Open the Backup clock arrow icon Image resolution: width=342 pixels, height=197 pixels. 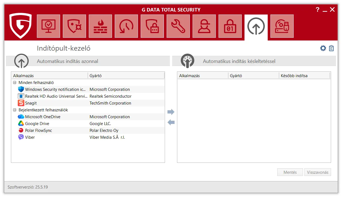pyautogui.click(x=126, y=26)
